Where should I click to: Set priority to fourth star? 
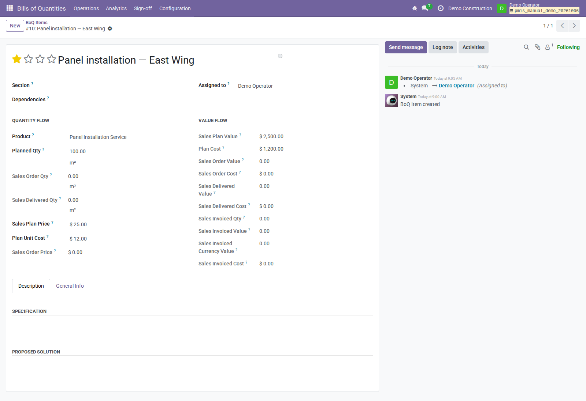(52, 59)
